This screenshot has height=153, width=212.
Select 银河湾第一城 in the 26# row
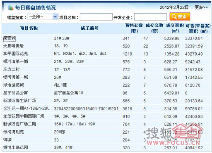tap(15, 77)
